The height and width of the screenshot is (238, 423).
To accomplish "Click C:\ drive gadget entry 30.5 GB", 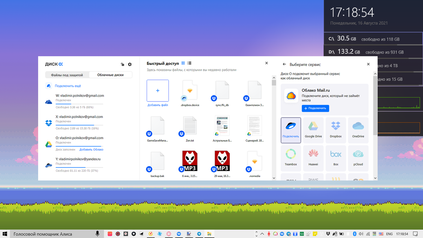I will [373, 39].
